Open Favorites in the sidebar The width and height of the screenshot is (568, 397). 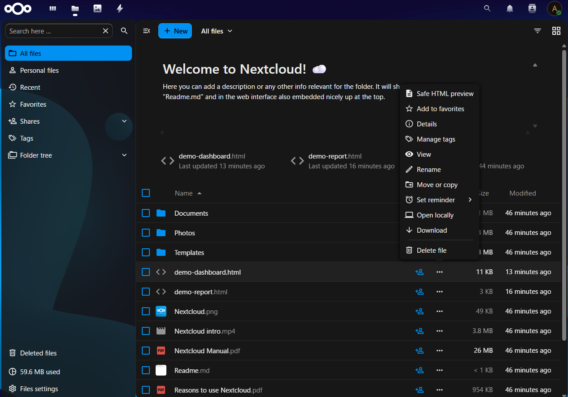coord(68,104)
